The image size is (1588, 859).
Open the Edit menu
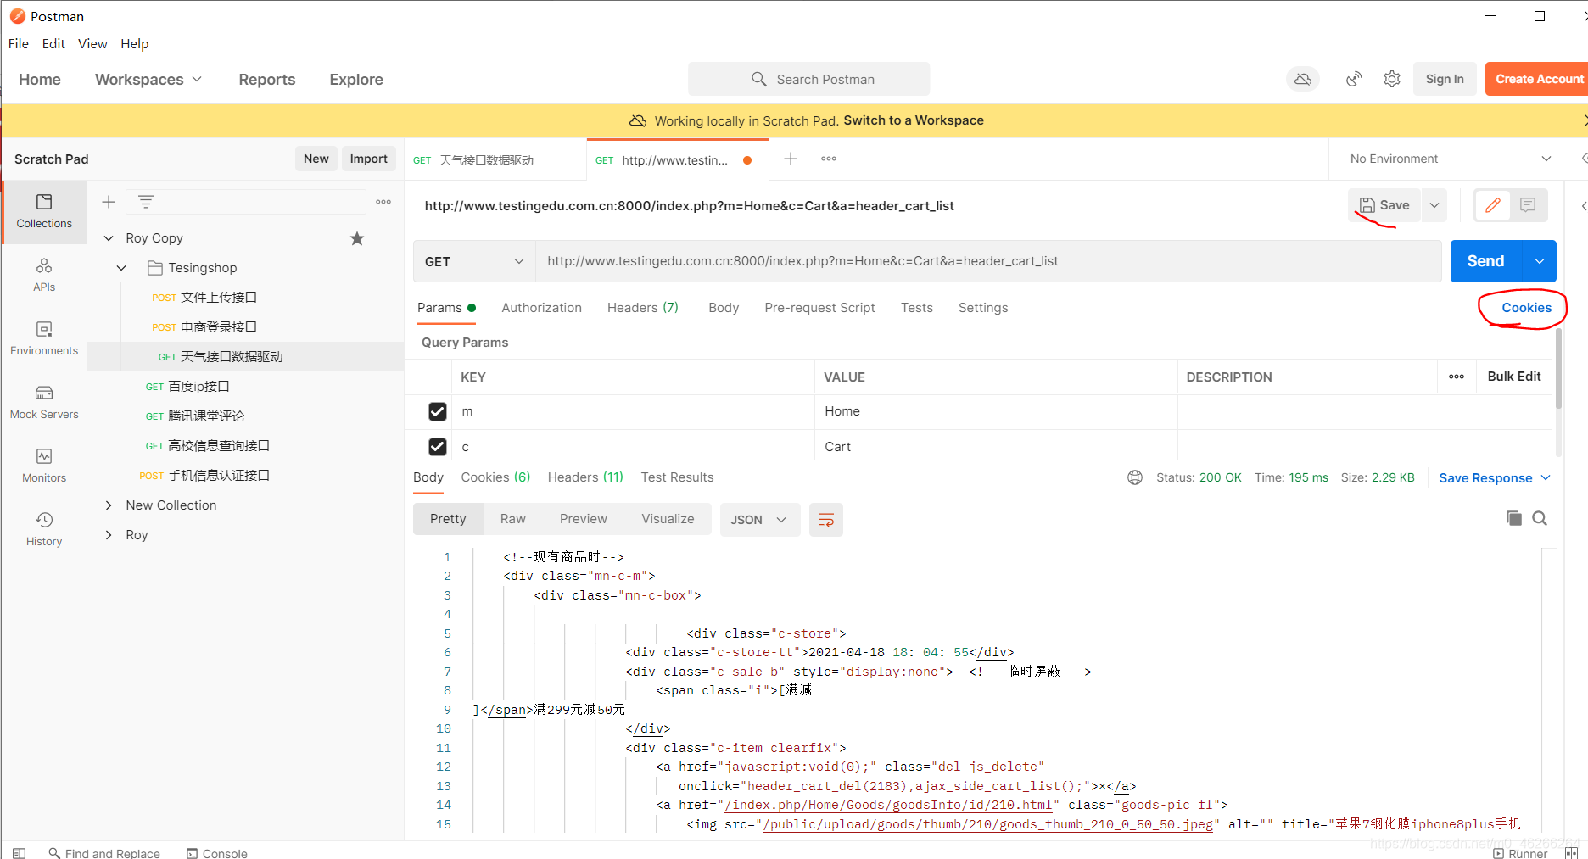(53, 43)
